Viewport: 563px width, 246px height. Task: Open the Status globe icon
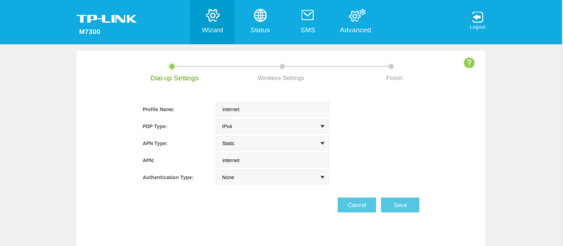(x=260, y=15)
